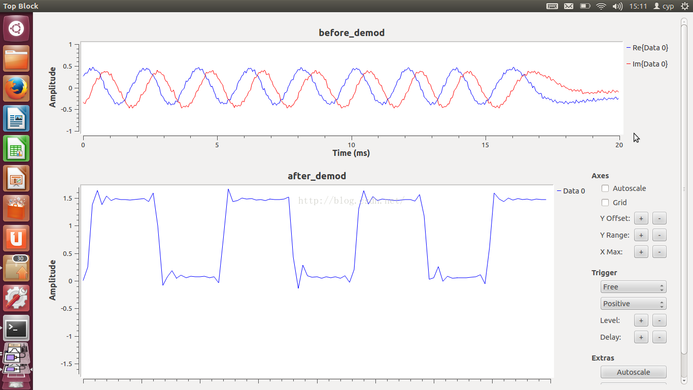Image resolution: width=693 pixels, height=390 pixels.
Task: Open the Free trigger mode dropdown
Action: click(633, 287)
